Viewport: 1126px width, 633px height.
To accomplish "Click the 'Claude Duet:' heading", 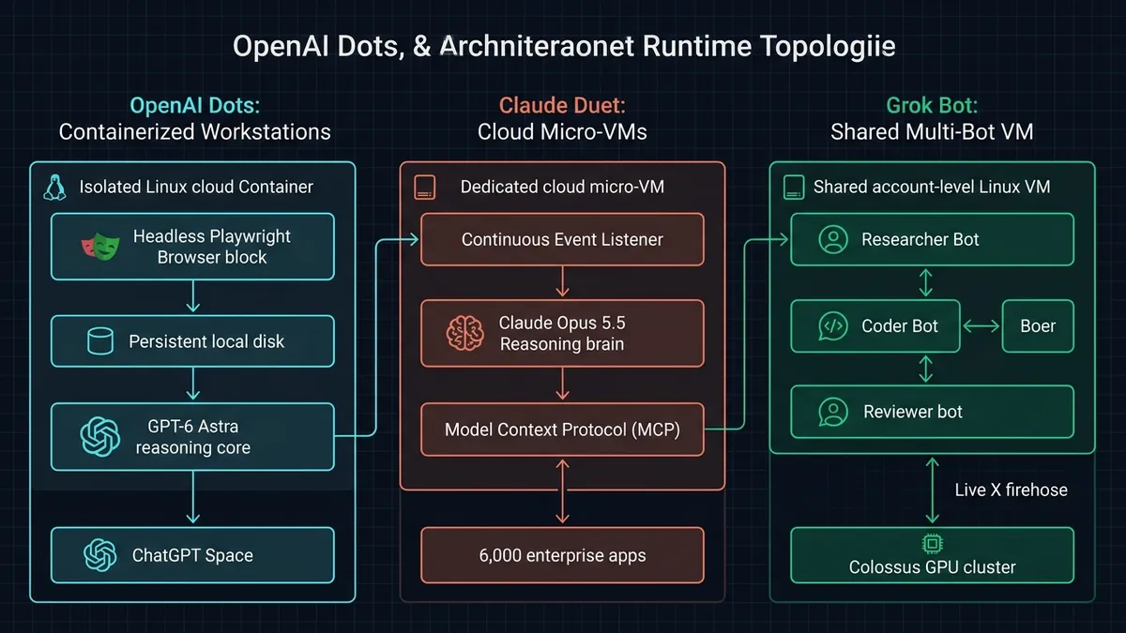I will click(x=562, y=104).
